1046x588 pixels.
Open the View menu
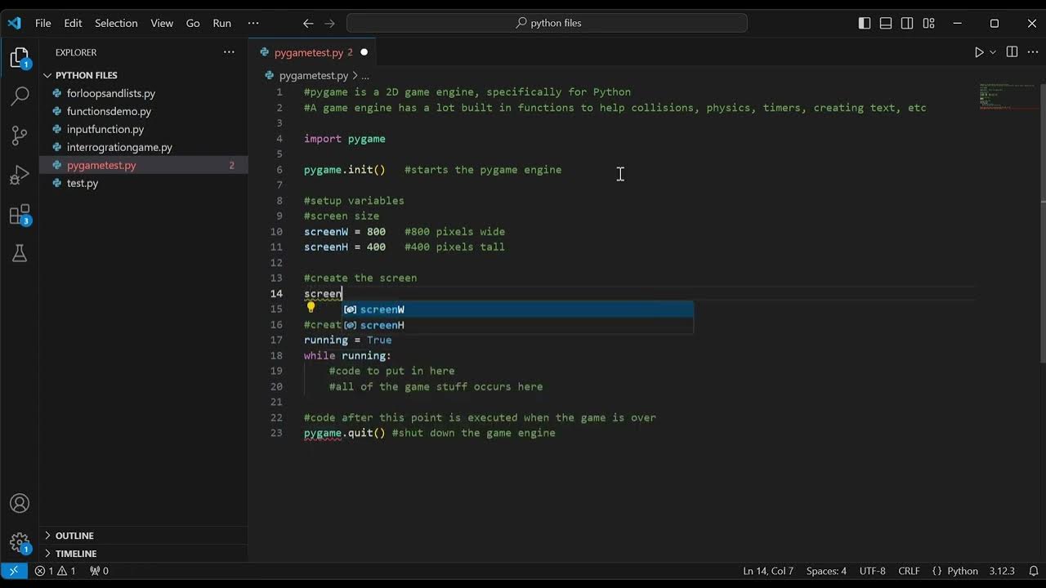point(162,23)
